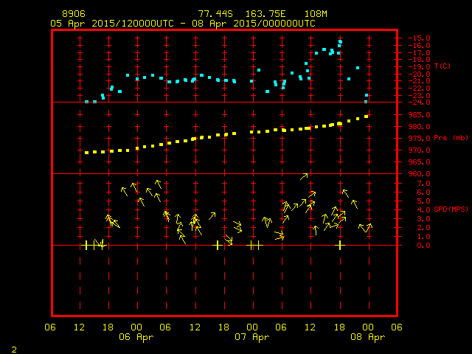Select the -17.0 temperature tick value
The image size is (472, 354).
click(x=420, y=52)
